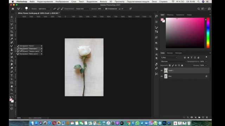Toggle lock position in Layers panel
This screenshot has height=126, width=225.
(176, 65)
